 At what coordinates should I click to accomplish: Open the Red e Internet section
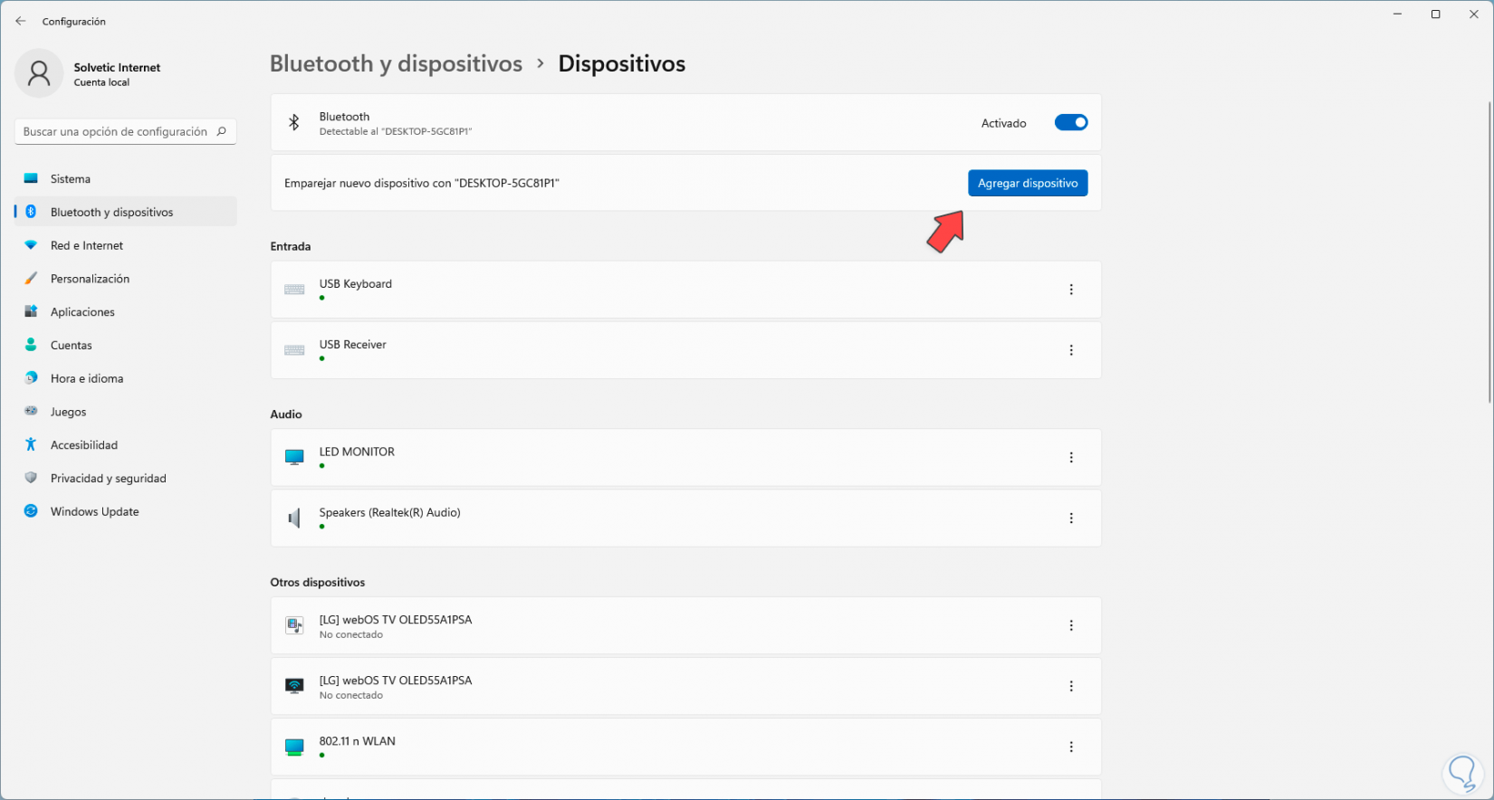coord(87,245)
